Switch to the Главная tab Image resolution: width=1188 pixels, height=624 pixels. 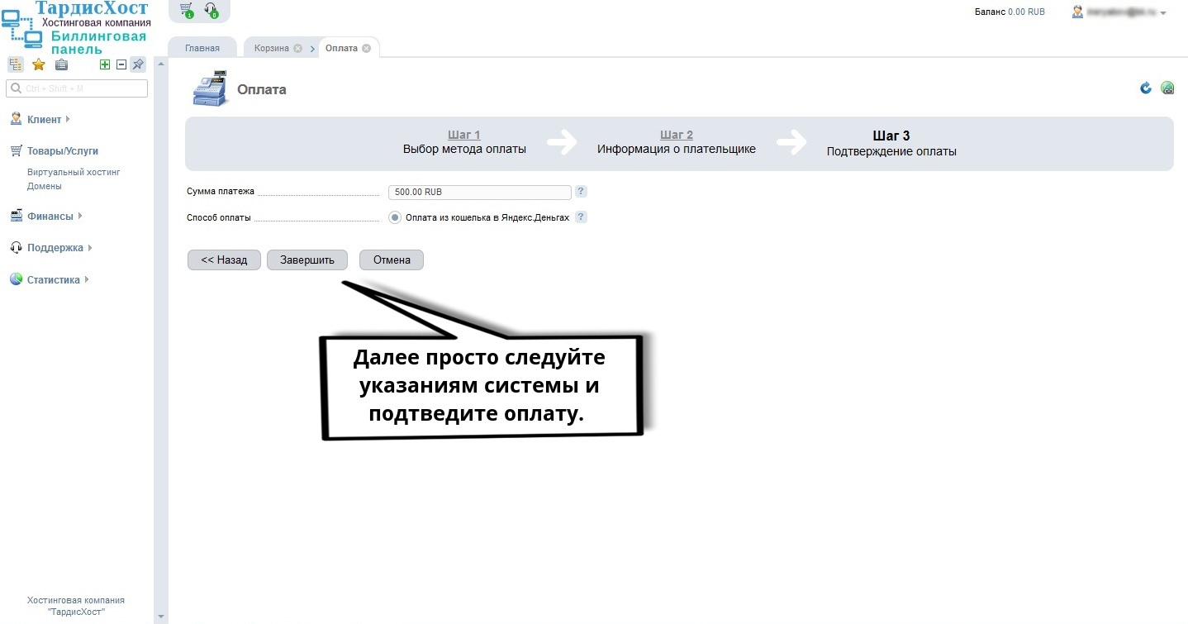[x=202, y=48]
